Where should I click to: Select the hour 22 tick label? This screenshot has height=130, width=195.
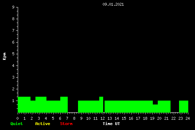tap(173, 118)
